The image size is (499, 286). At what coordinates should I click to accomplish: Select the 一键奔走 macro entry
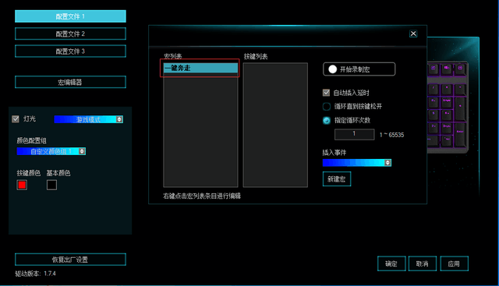coord(200,68)
